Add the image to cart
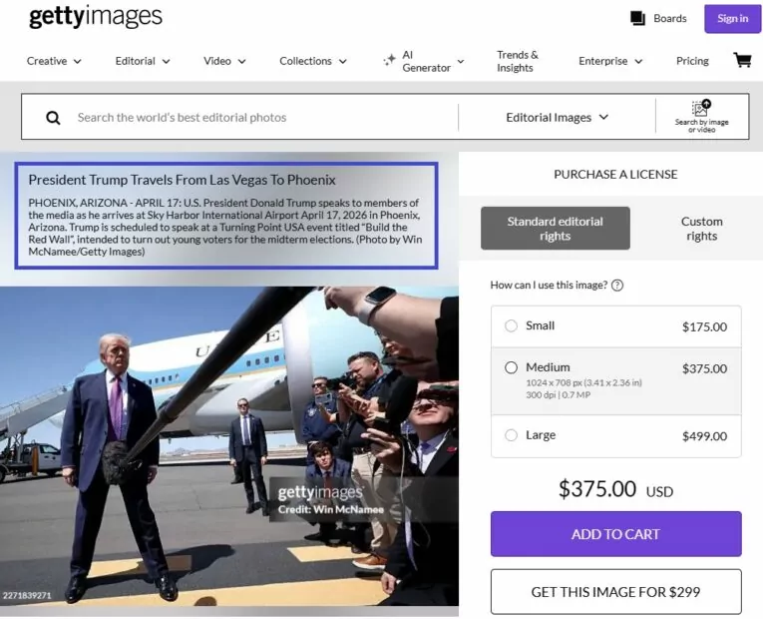Viewport: 763px width, 619px height. [616, 534]
